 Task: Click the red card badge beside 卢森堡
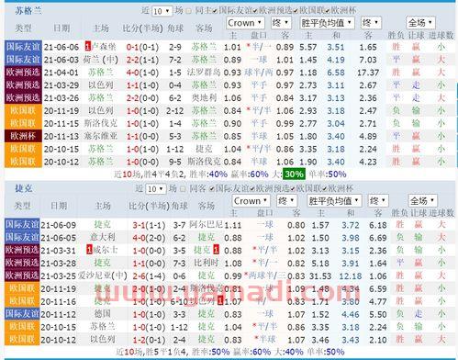88,47
